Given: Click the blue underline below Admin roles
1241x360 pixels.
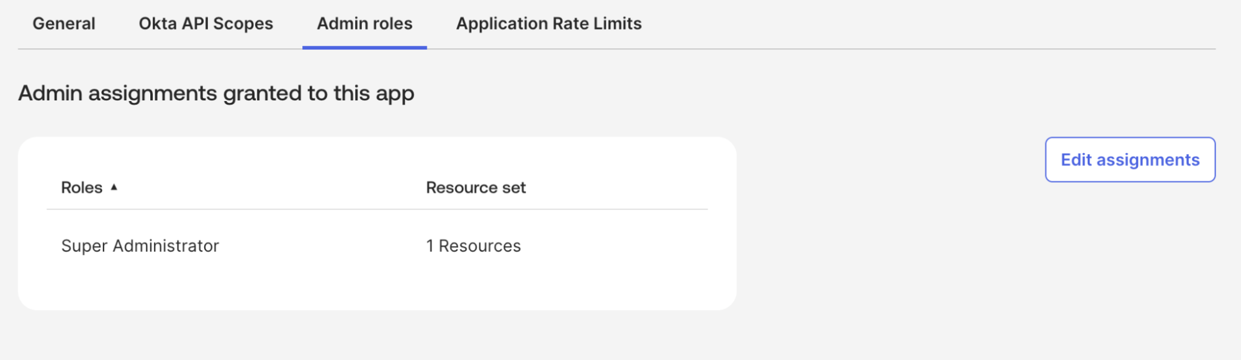Looking at the screenshot, I should point(364,47).
